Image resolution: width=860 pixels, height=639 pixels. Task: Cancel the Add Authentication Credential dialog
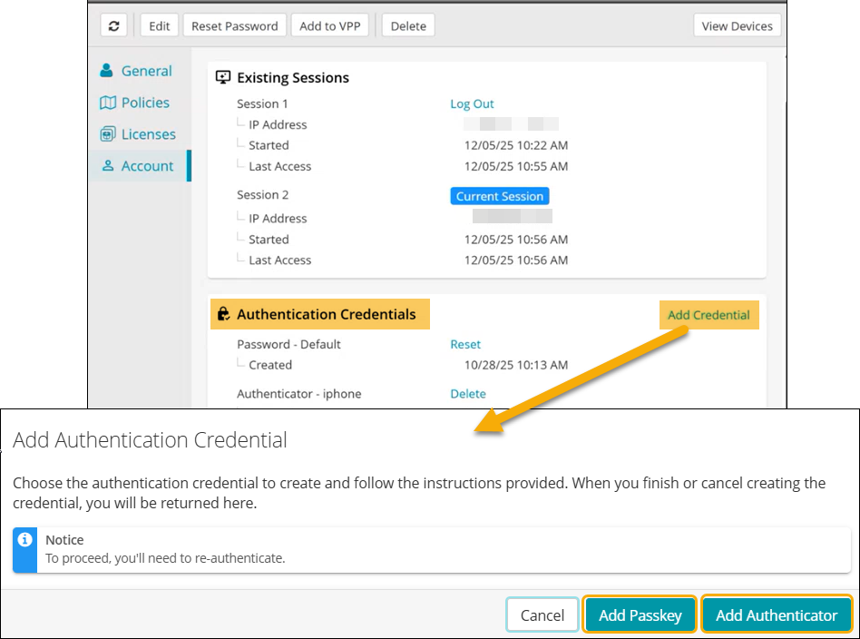542,615
